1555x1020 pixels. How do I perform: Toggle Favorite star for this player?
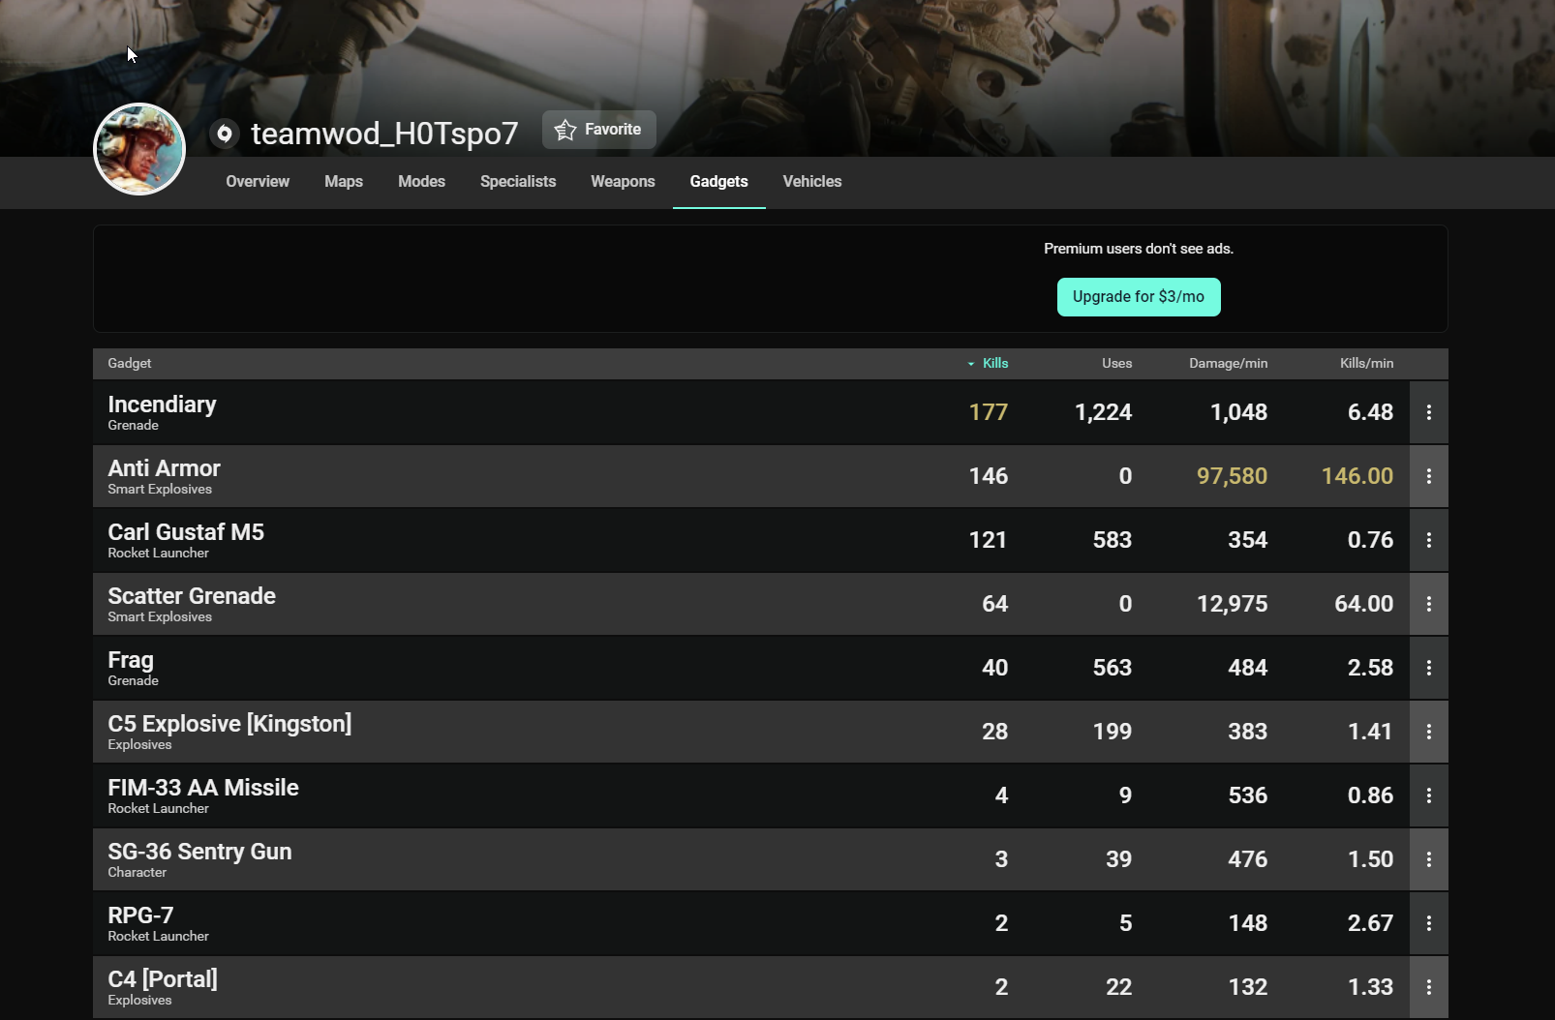click(598, 130)
